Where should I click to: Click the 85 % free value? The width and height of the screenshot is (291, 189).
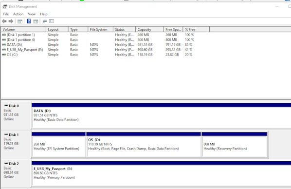188,45
